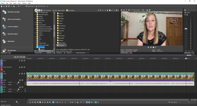Click the Open project folder icon

[x=4, y=6]
